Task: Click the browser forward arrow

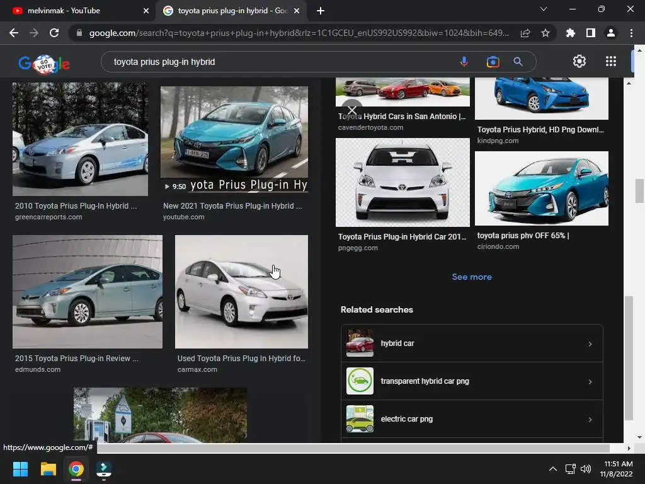Action: click(x=34, y=33)
